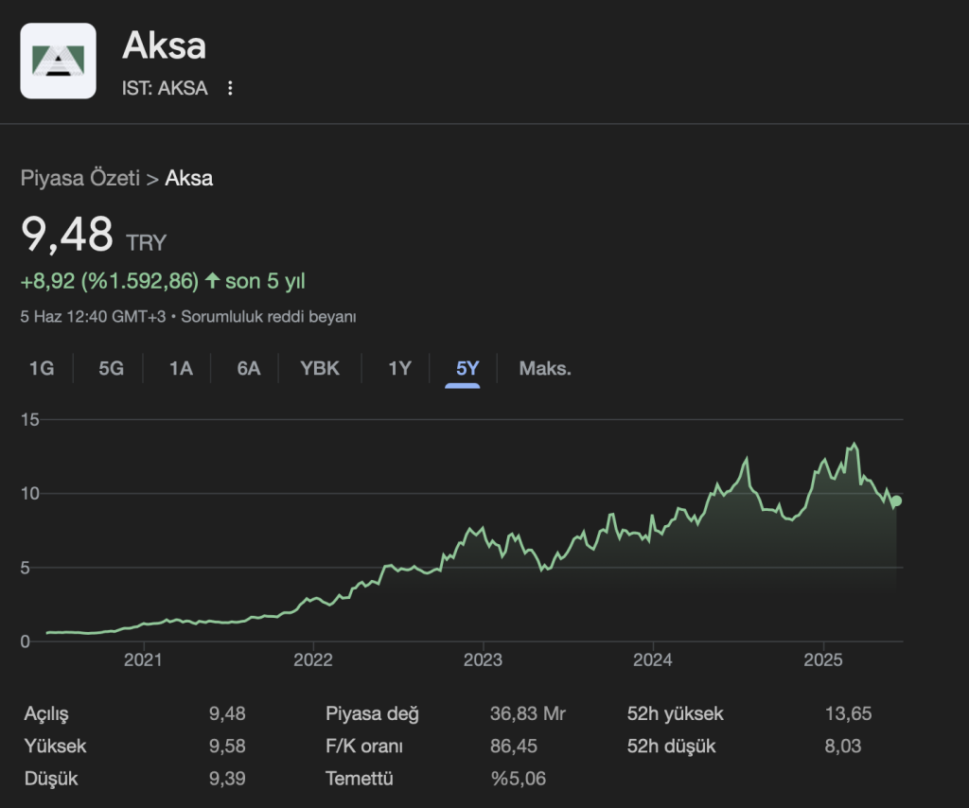This screenshot has width=969, height=808.
Task: Click the green dot at the chart's end
Action: (x=896, y=501)
